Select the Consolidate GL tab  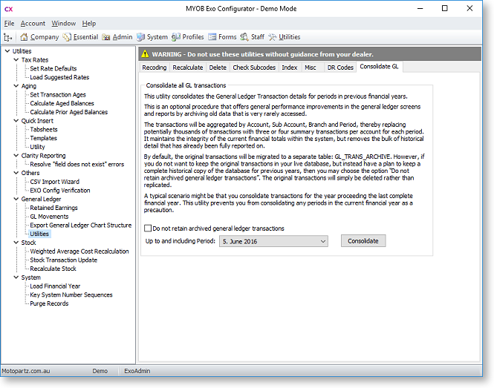(x=379, y=66)
